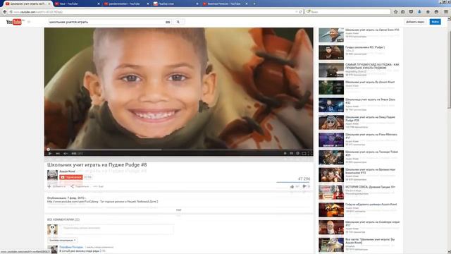Switch to the 'Подбор слов' tab
This screenshot has height=254, width=451.
tap(175, 4)
